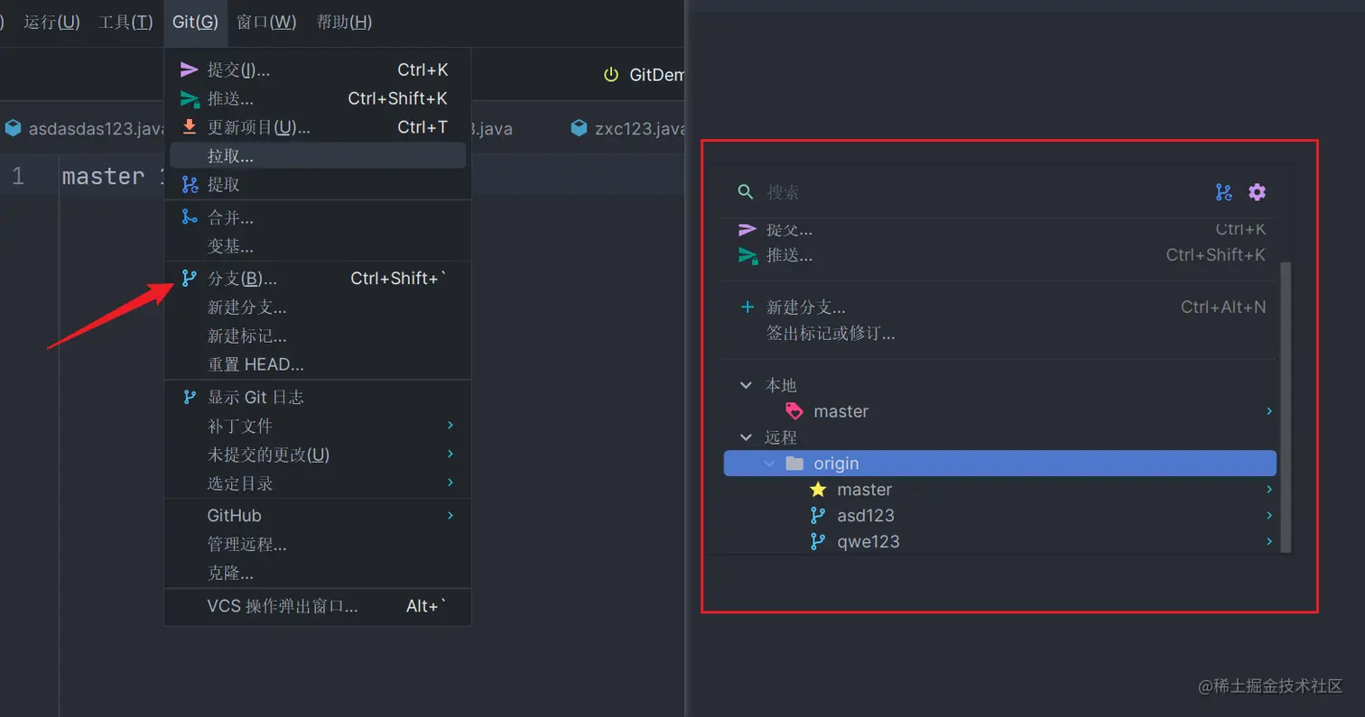Click the update project download icon

[x=188, y=127]
